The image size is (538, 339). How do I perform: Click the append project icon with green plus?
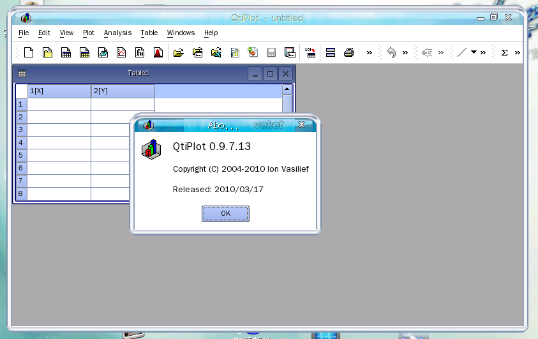point(253,52)
